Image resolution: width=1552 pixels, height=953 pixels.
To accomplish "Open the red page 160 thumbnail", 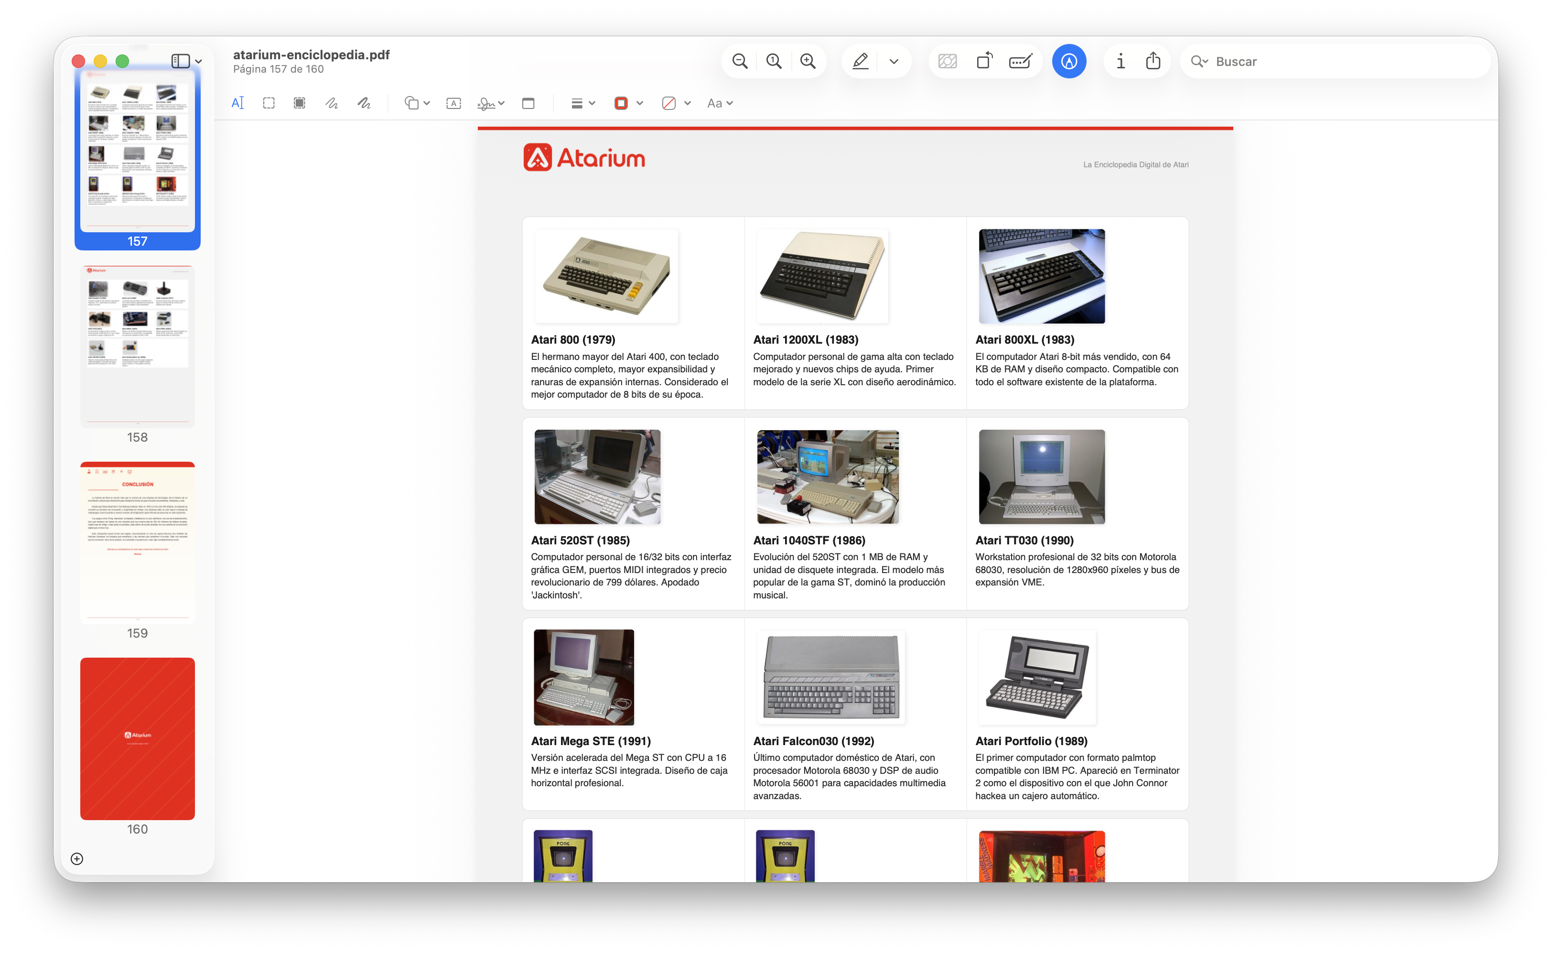I will (x=137, y=739).
